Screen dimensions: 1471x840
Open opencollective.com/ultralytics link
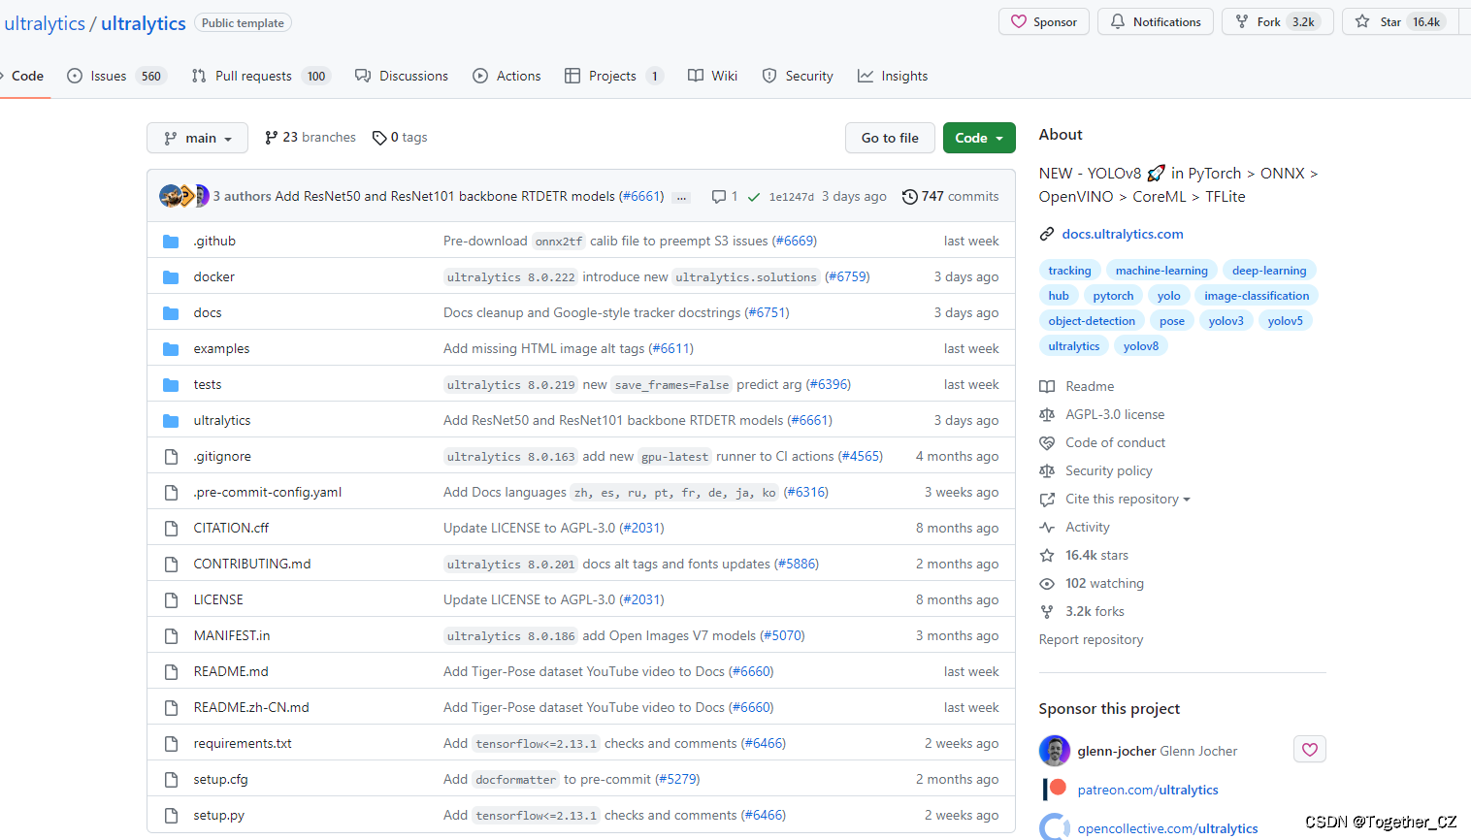[1167, 829]
